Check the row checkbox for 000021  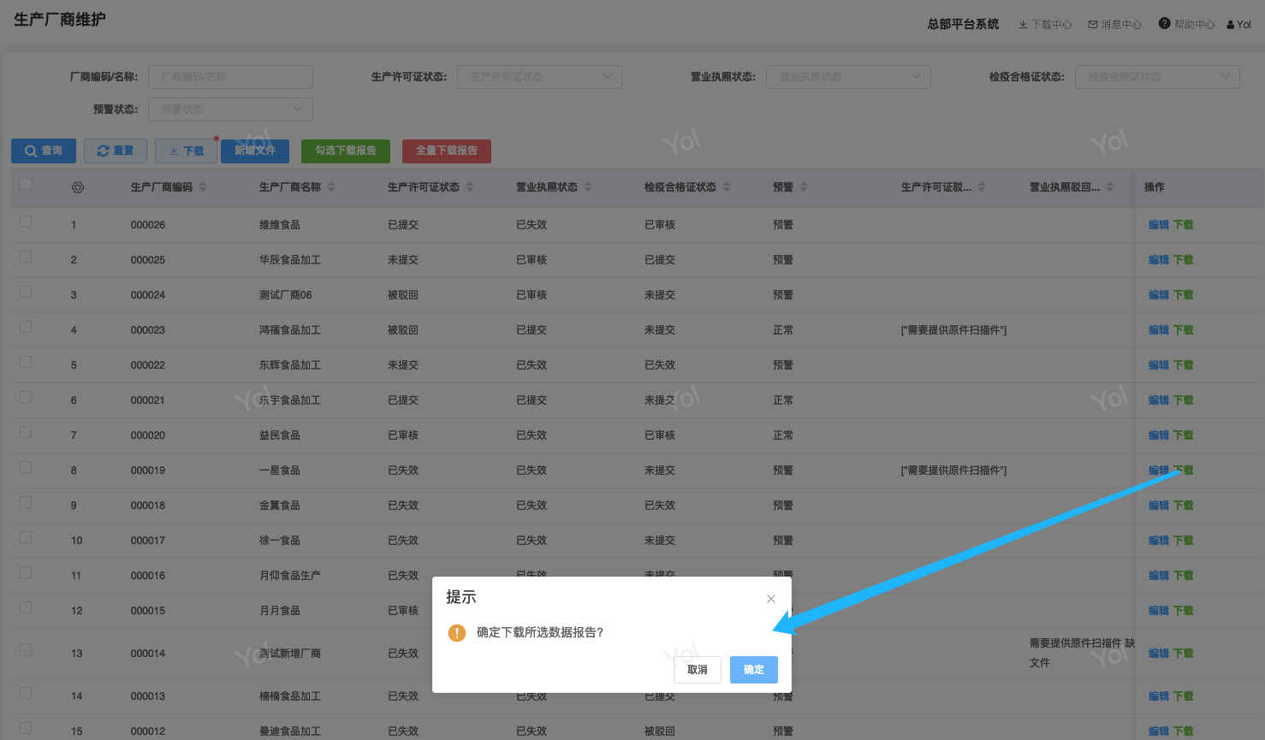coord(26,398)
